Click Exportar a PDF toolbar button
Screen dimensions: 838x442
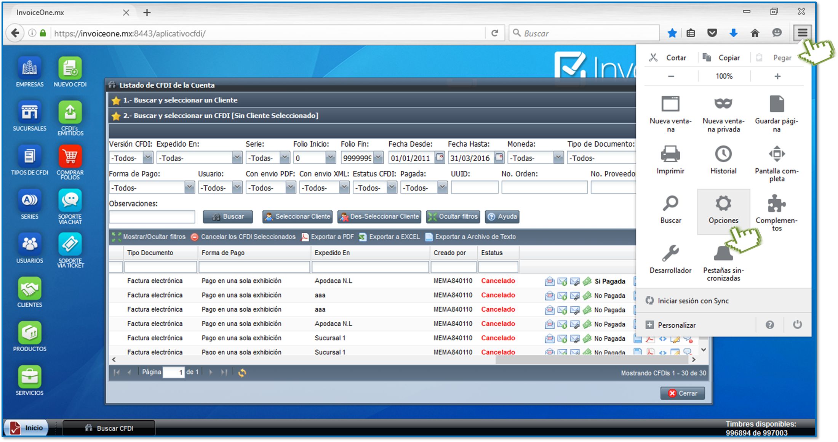coord(328,237)
